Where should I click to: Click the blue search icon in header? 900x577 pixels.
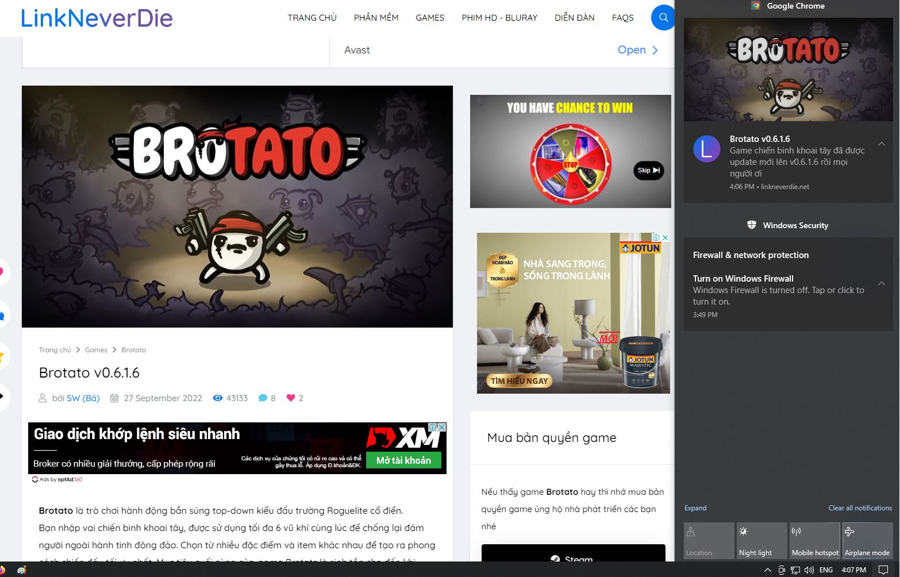coord(663,18)
